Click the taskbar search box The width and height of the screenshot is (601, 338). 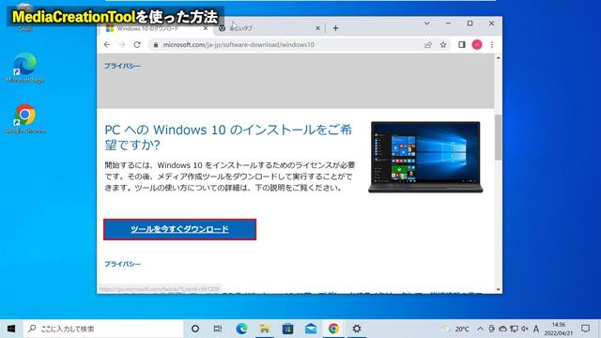click(x=103, y=329)
